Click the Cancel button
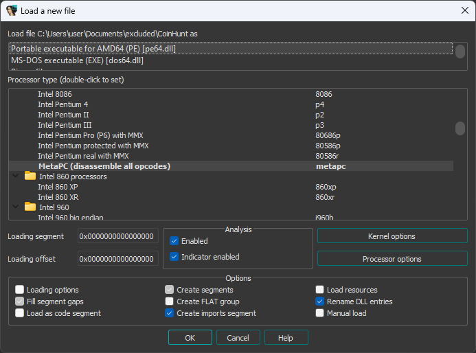The height and width of the screenshot is (353, 476). point(238,337)
